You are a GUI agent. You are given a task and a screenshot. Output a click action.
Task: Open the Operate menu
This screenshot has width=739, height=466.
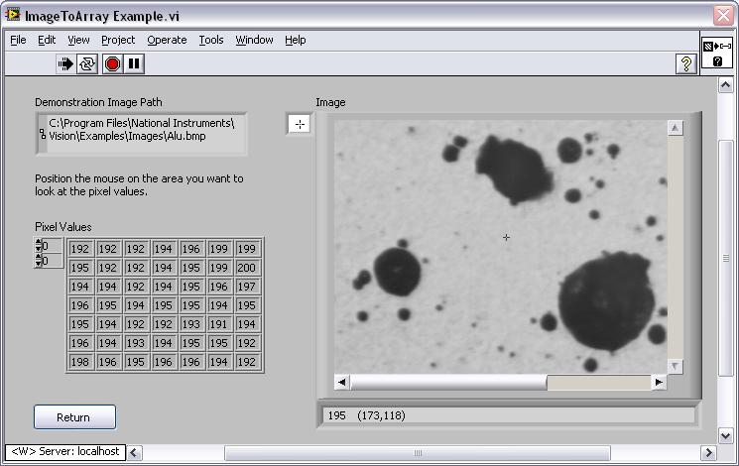167,40
